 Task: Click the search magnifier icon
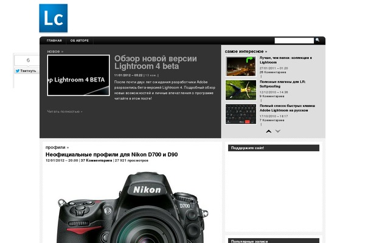coord(318,40)
